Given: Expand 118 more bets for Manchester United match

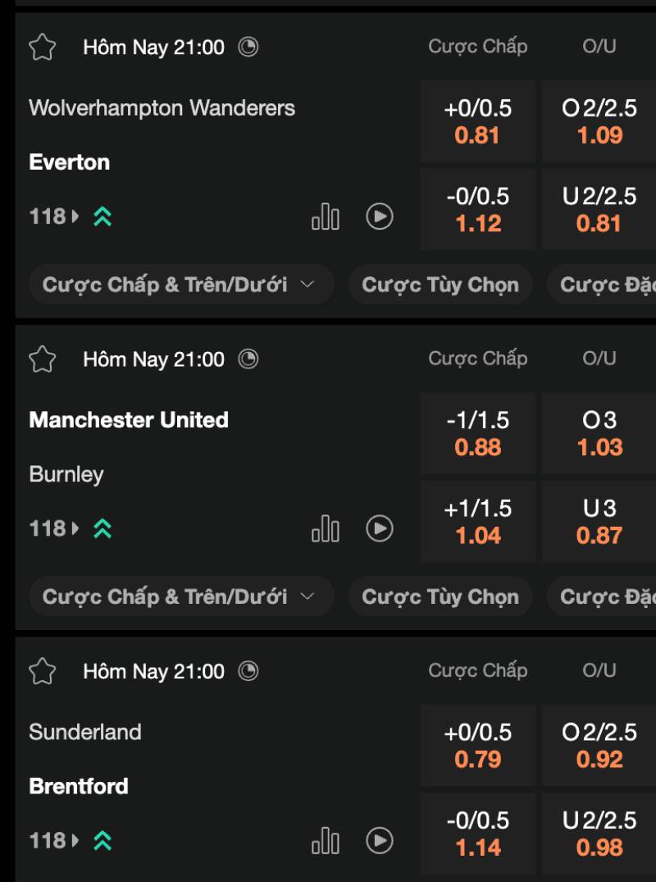Looking at the screenshot, I should 54,528.
